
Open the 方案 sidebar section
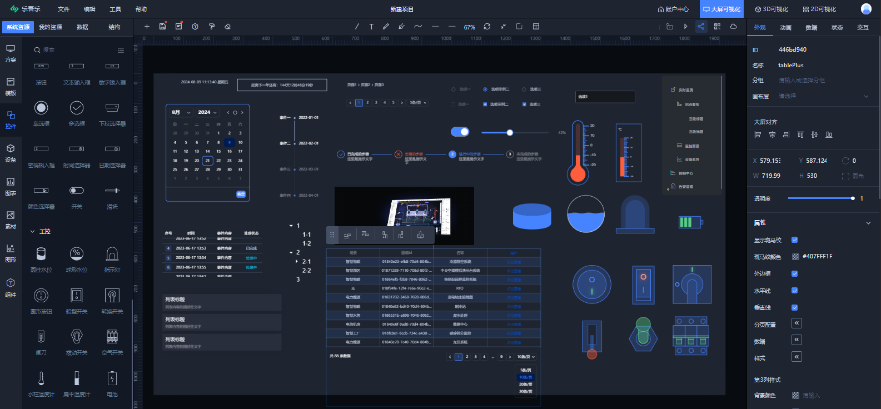tap(11, 53)
